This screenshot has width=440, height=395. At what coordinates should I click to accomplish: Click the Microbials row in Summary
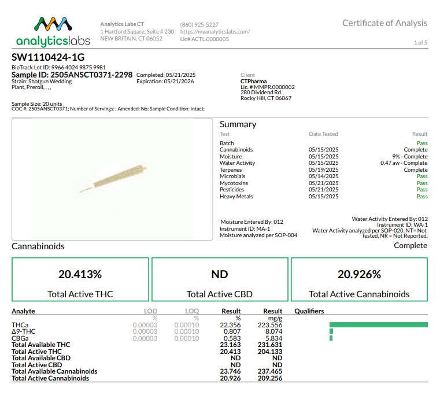pyautogui.click(x=232, y=176)
